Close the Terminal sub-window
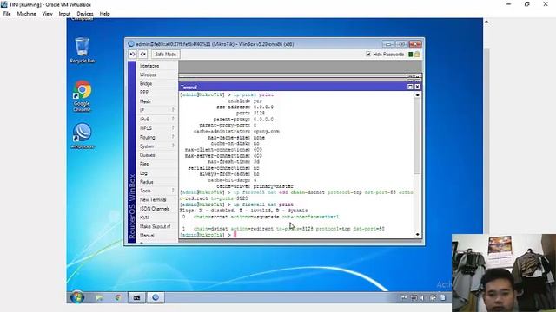This screenshot has height=312, width=556. coord(417,87)
